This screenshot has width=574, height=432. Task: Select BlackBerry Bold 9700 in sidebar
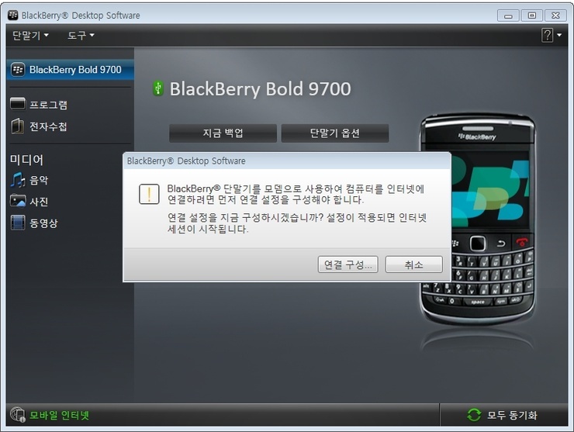(71, 70)
